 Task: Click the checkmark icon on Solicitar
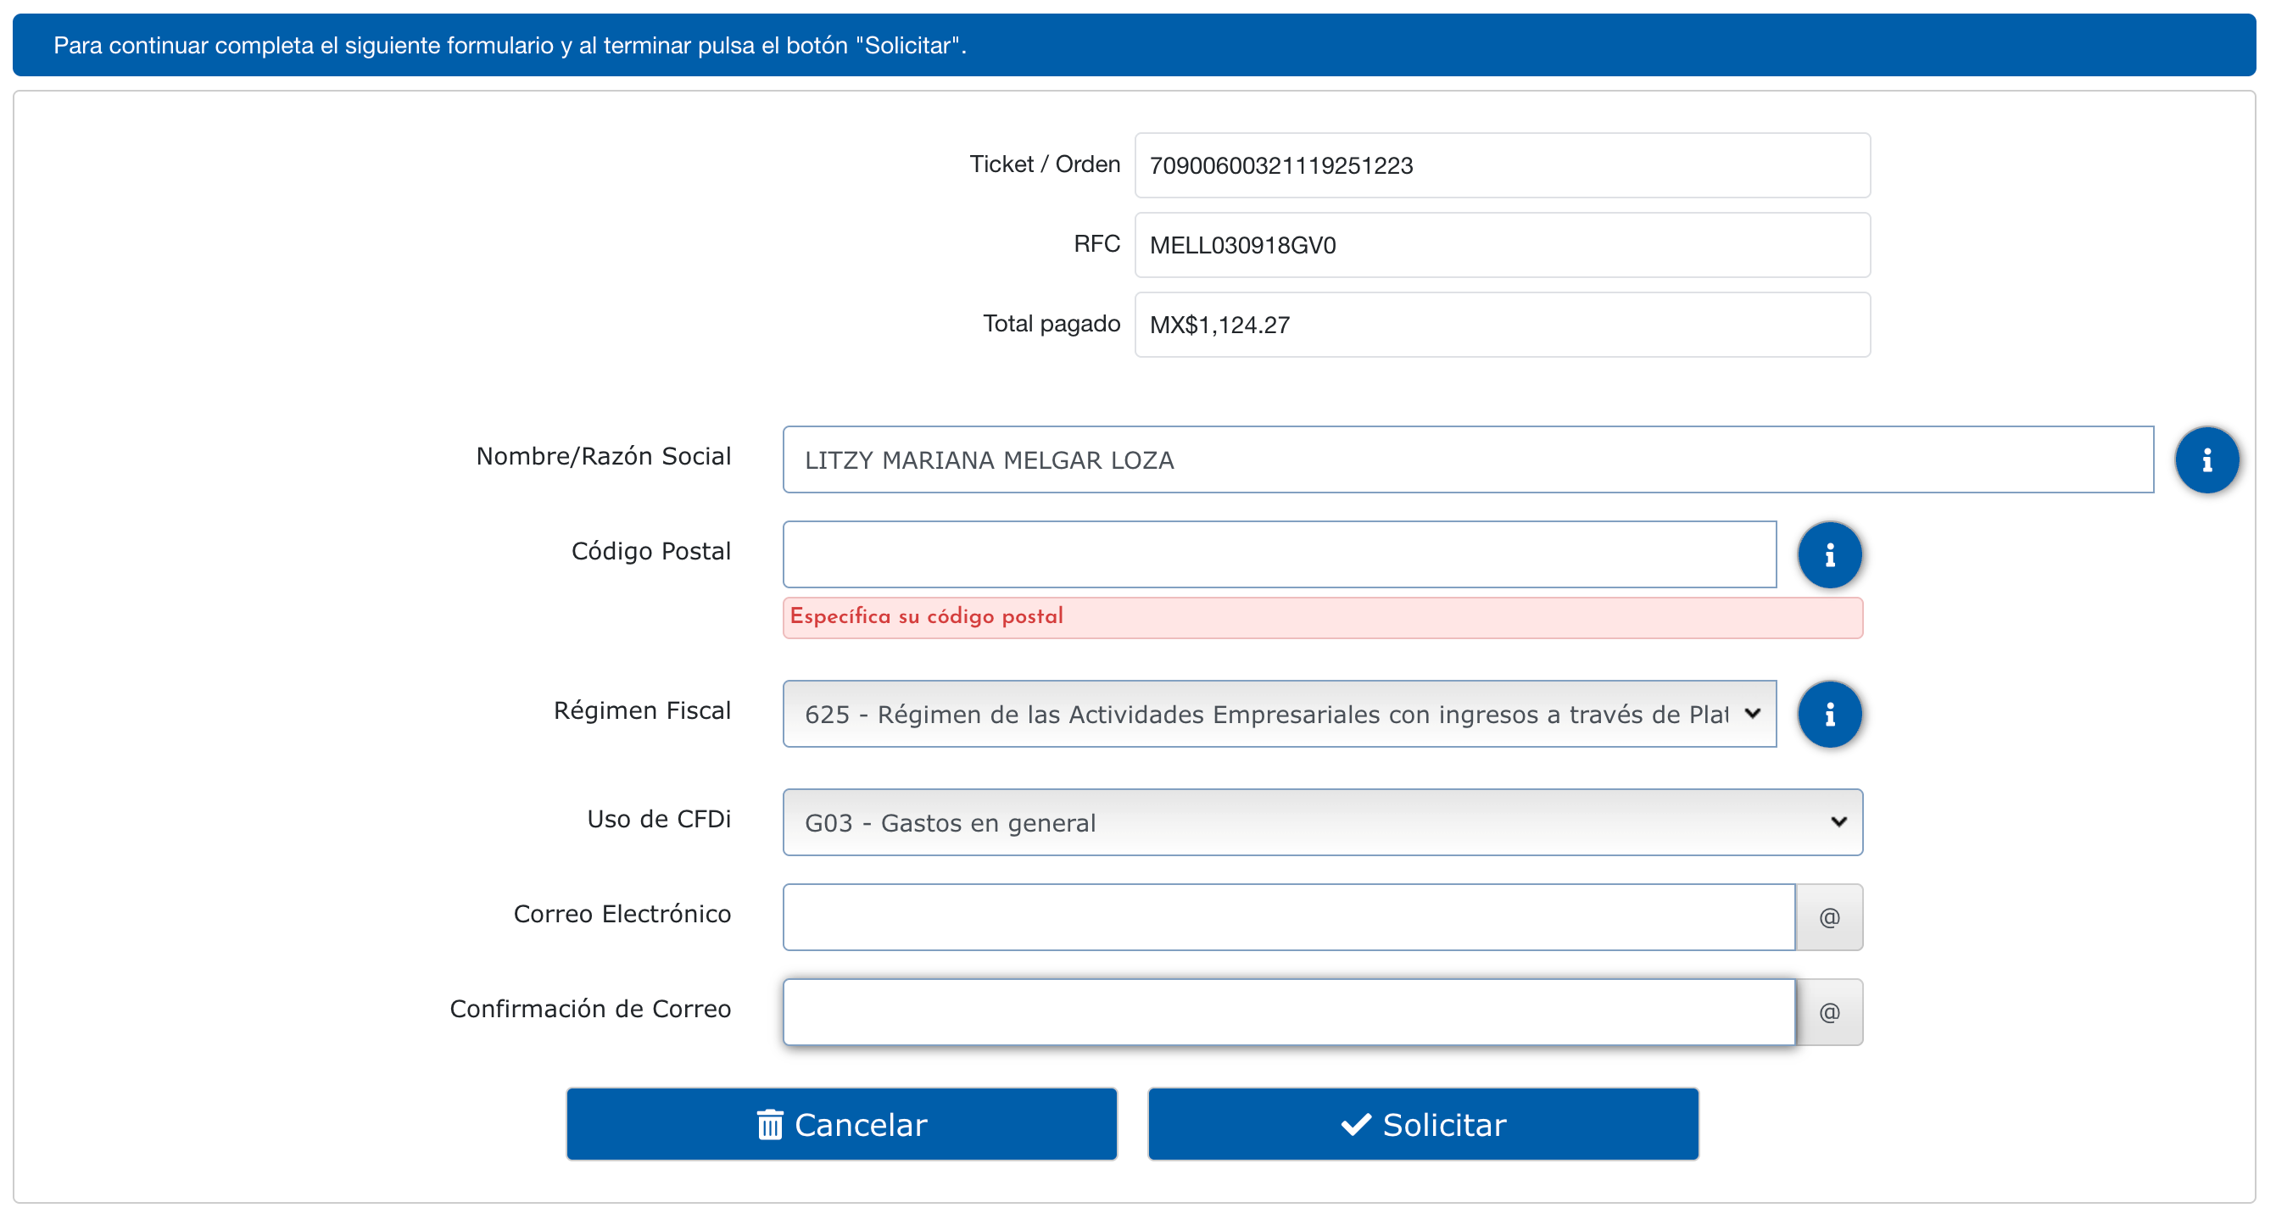click(x=1355, y=1125)
